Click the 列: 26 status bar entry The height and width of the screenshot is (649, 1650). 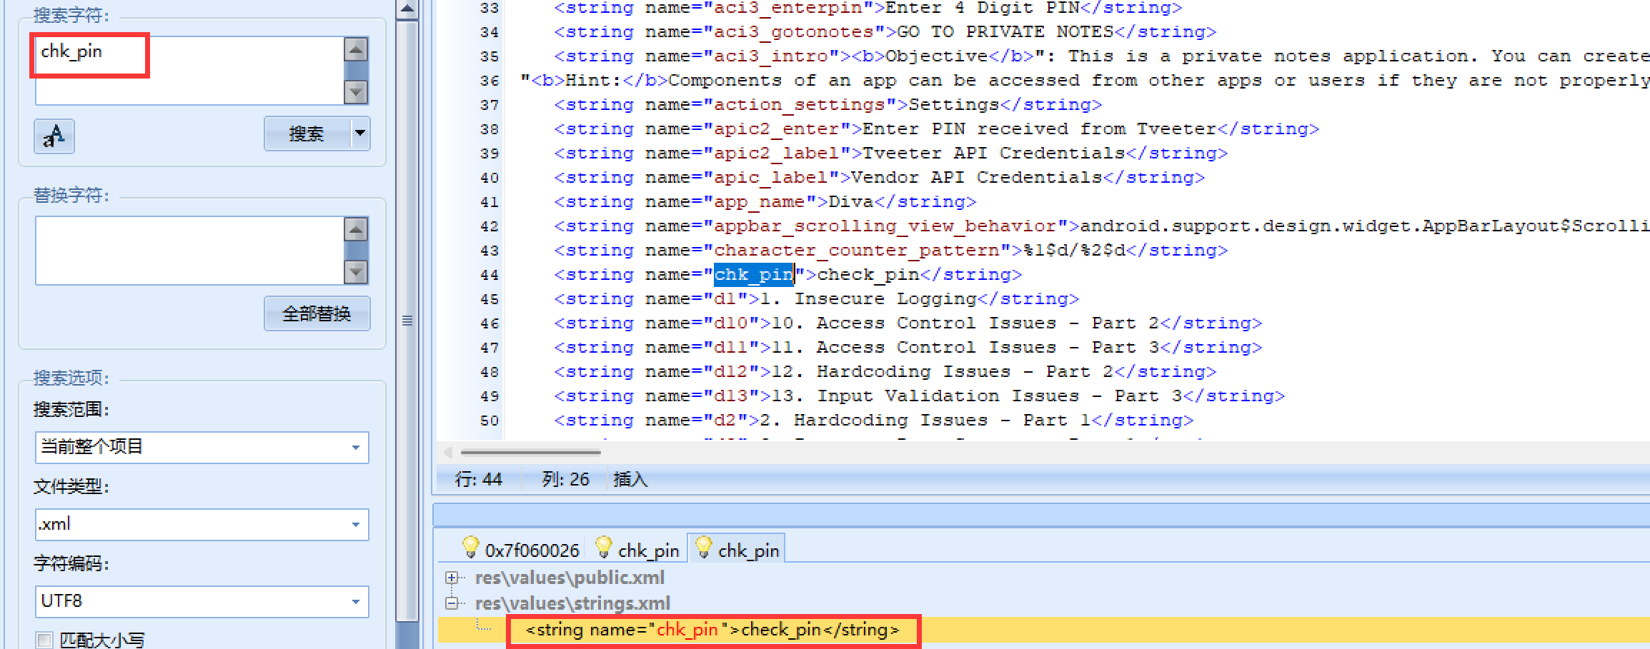coord(565,479)
